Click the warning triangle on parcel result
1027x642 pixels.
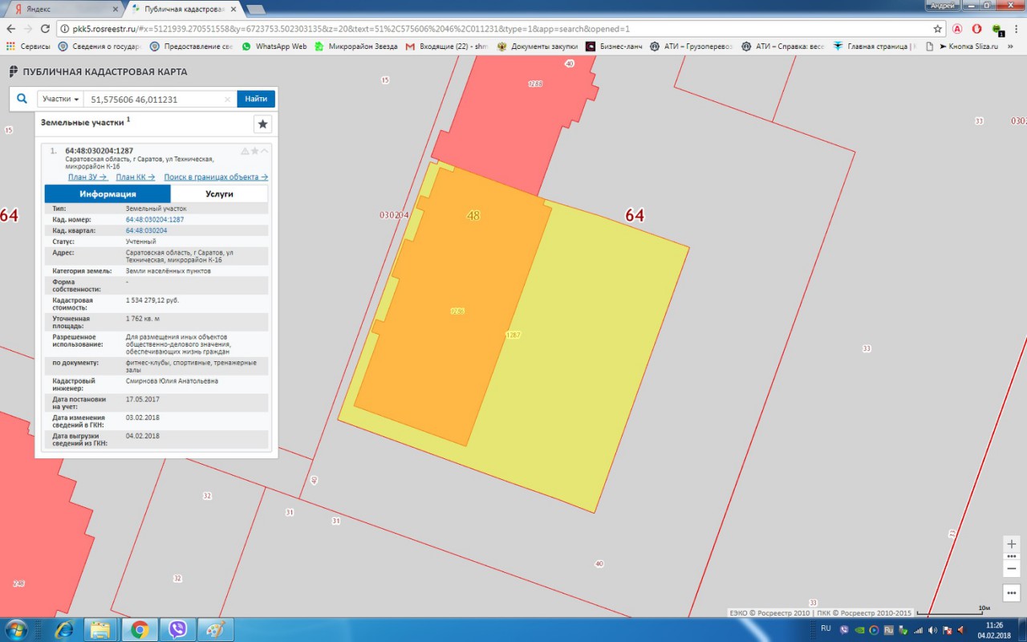coord(245,151)
